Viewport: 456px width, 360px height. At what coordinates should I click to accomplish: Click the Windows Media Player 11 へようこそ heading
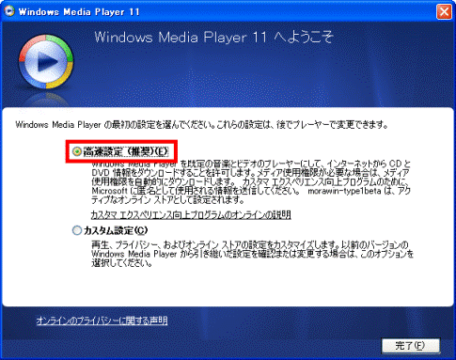(x=213, y=38)
